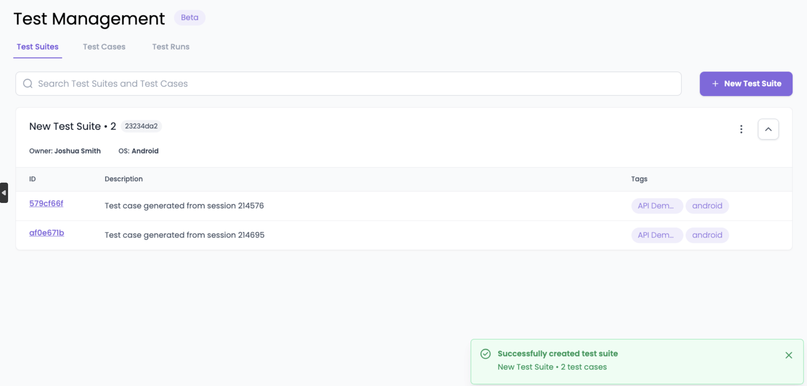
Task: Dismiss the success notification with the X
Action: coord(788,355)
